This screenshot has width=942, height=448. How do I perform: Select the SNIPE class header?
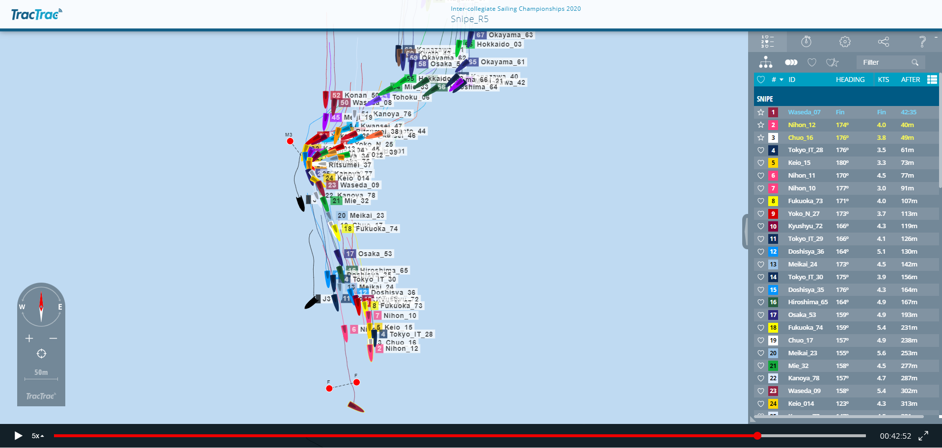coord(846,99)
